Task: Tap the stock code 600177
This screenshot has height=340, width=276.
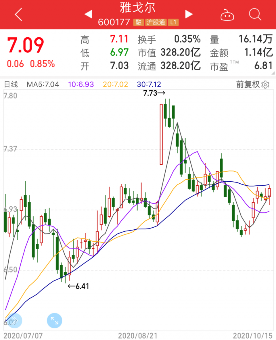Action: [114, 22]
